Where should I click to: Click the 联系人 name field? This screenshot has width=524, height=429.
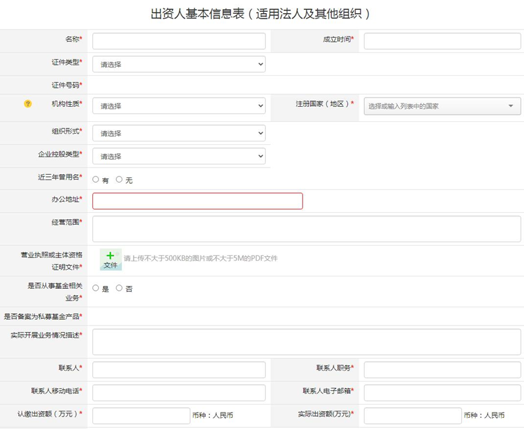(x=179, y=370)
